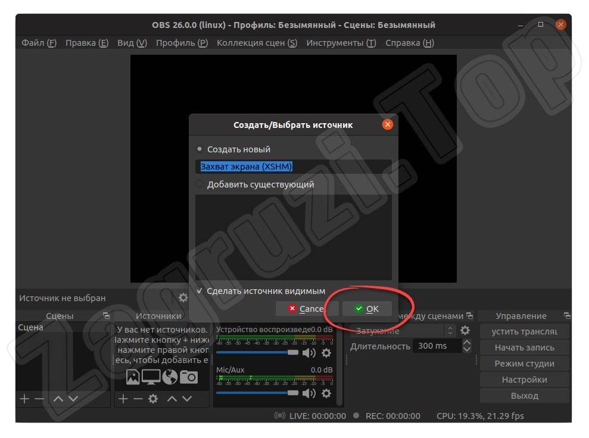Screen dimensions: 589x438
Task: Open source properties gear next to Источник не выбран
Action: click(183, 298)
